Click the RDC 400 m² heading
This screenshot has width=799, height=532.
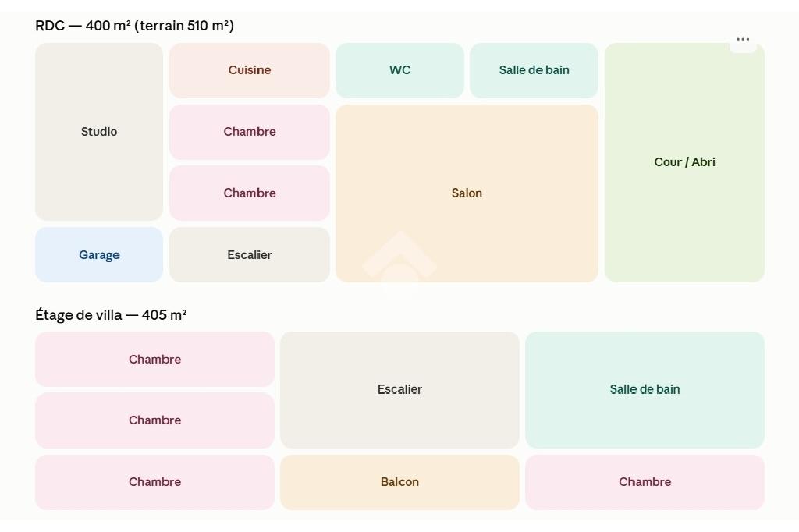134,26
